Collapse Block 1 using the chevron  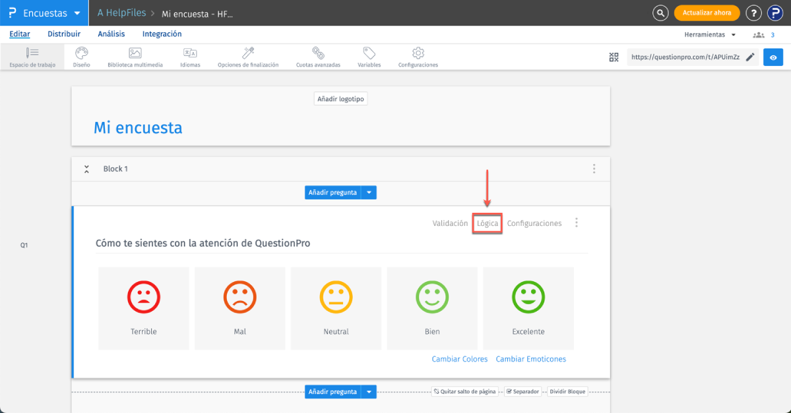(86, 169)
